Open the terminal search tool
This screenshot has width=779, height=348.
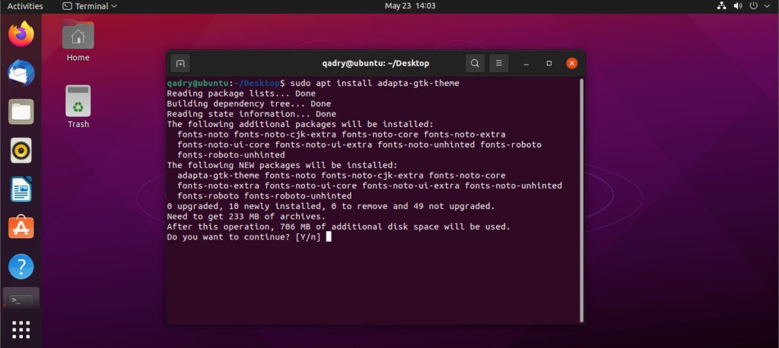pyautogui.click(x=475, y=64)
